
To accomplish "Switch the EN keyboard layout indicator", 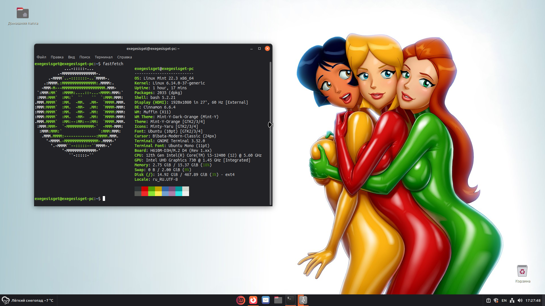I will coord(504,300).
